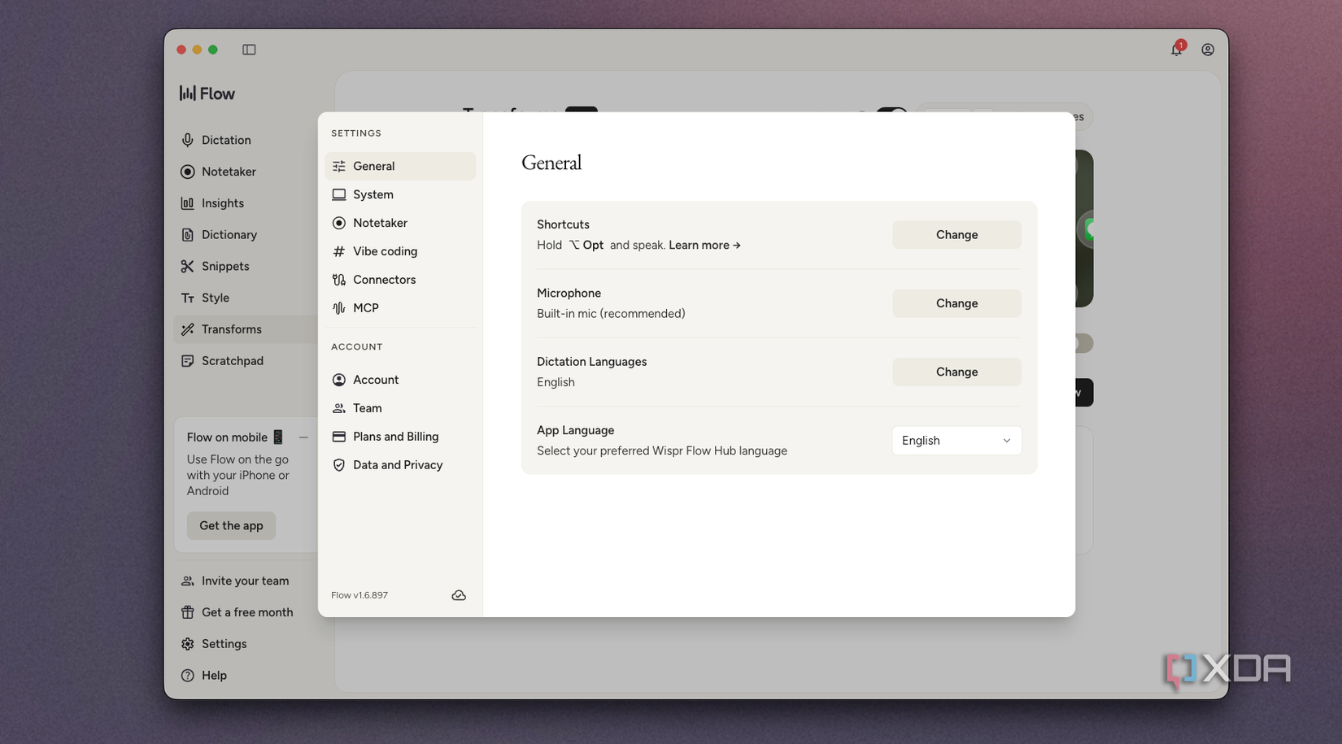Click the Snippets scissors icon
The image size is (1342, 744).
[x=188, y=266]
